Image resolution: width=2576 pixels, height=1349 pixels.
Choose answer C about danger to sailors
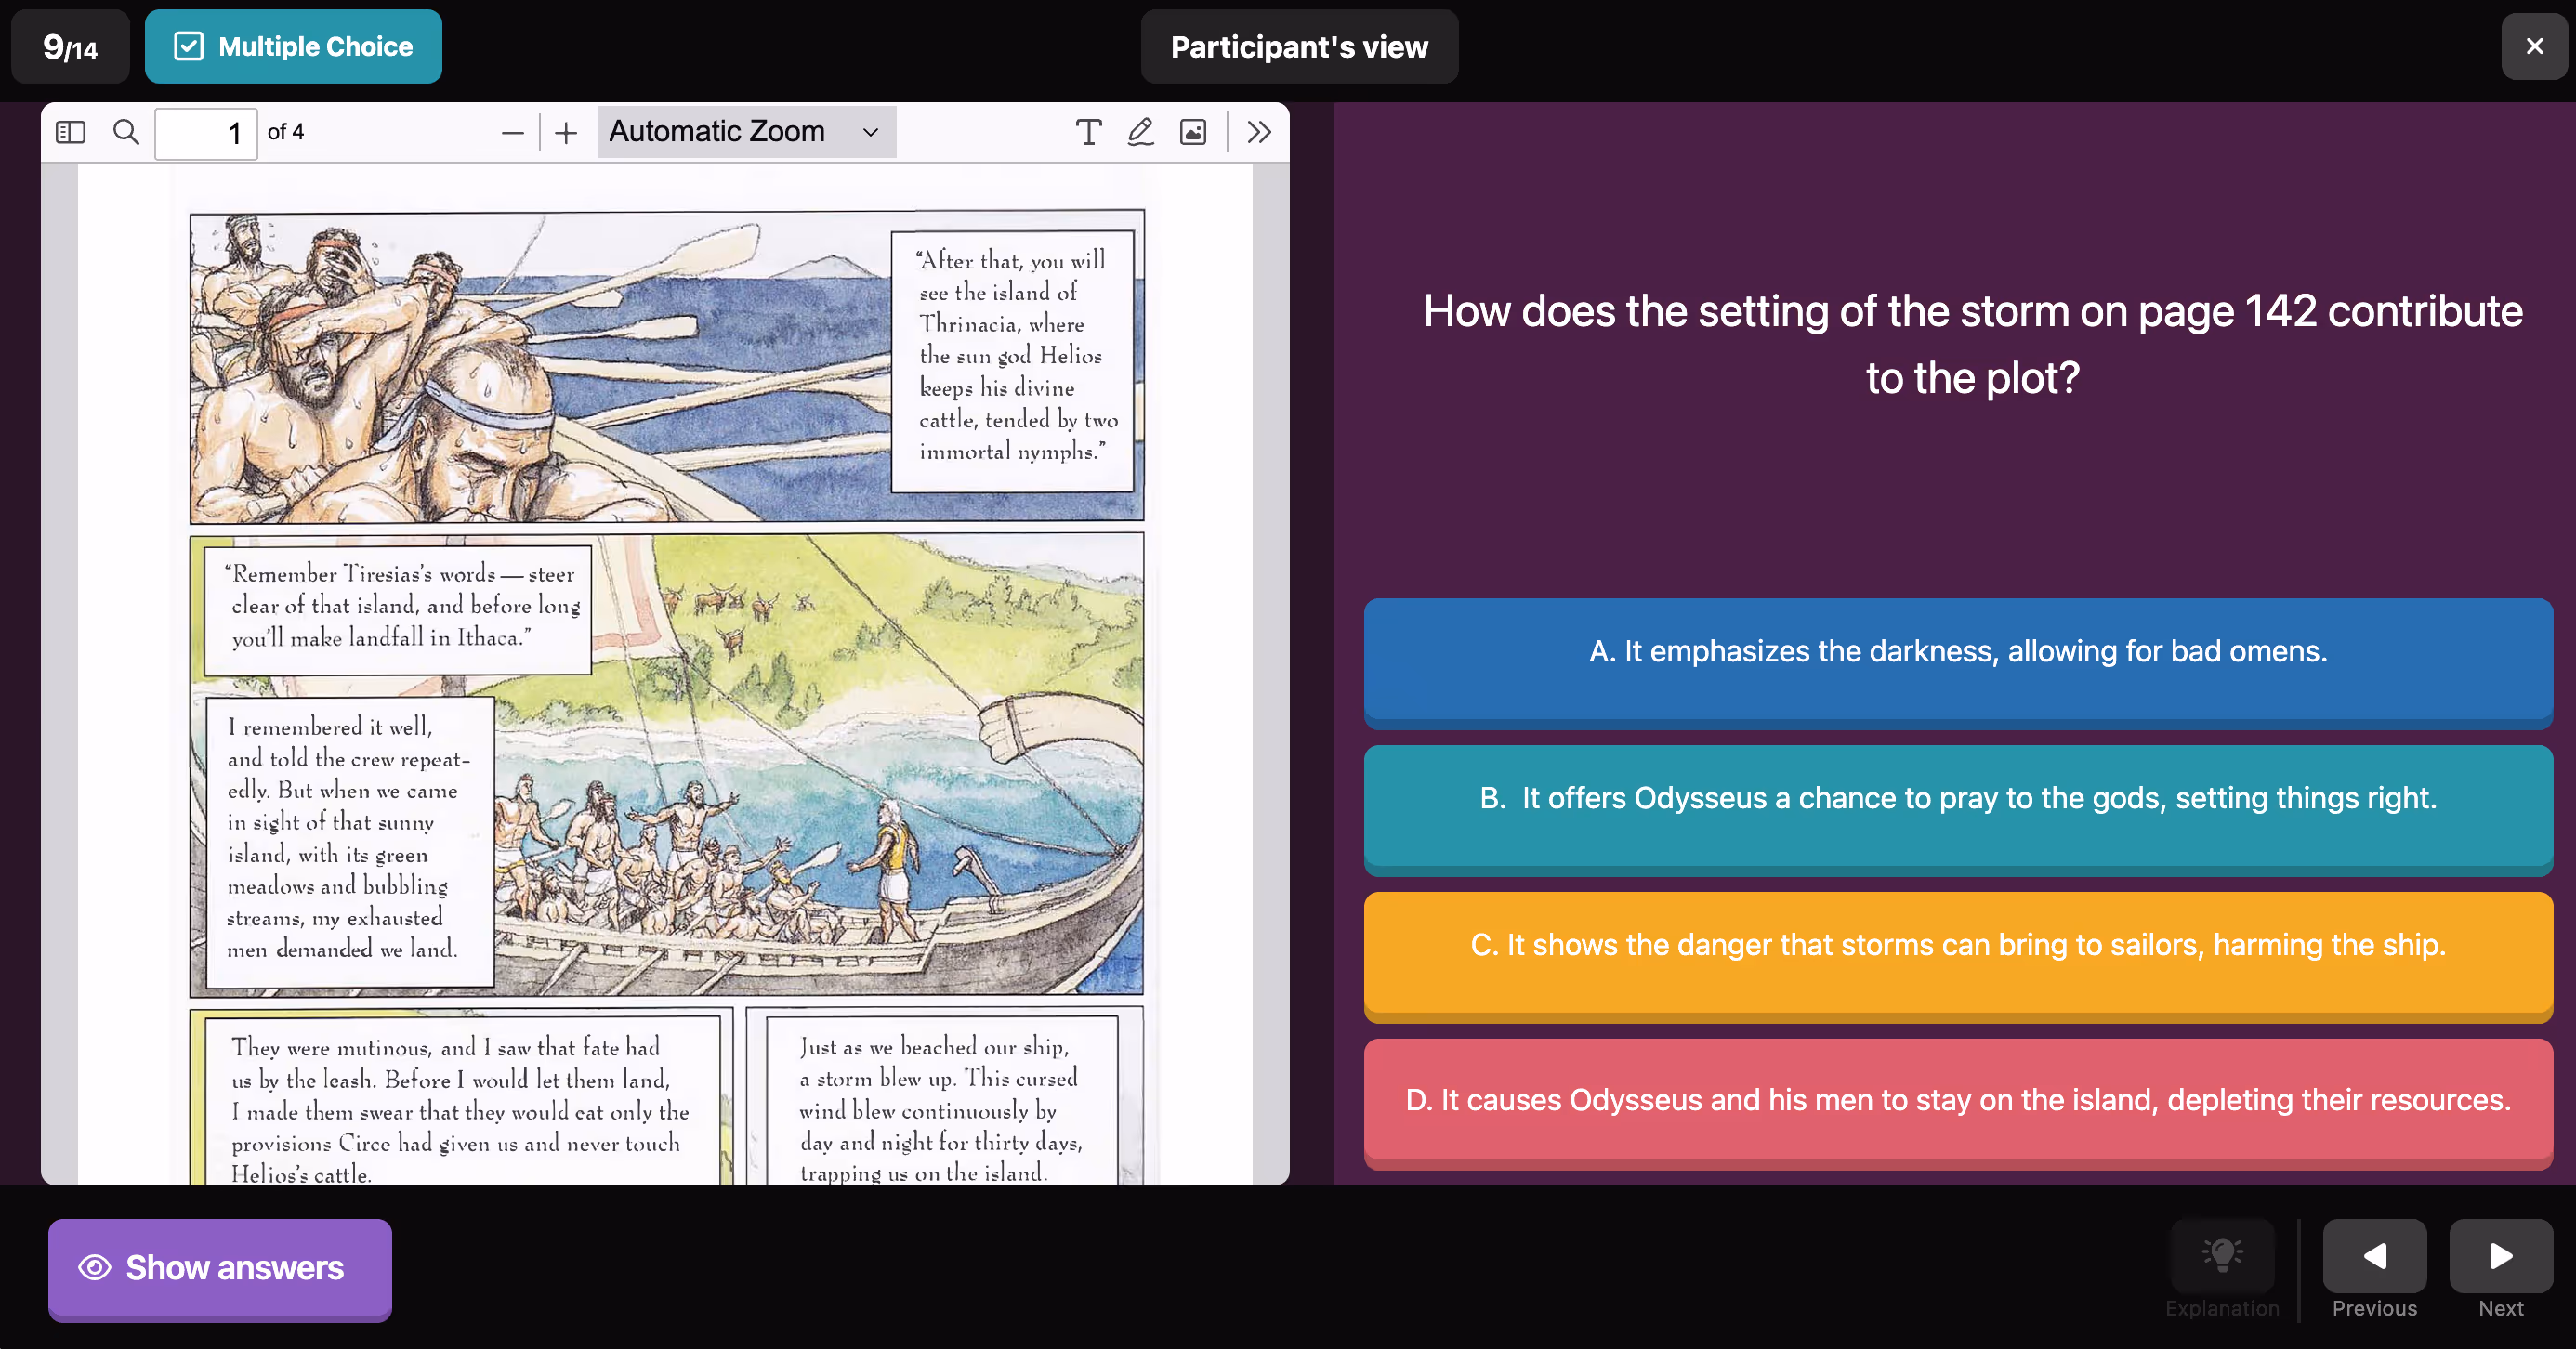tap(1958, 956)
